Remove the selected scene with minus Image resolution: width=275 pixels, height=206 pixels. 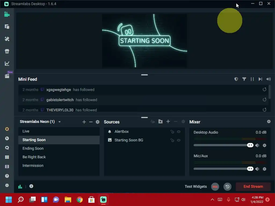point(91,122)
